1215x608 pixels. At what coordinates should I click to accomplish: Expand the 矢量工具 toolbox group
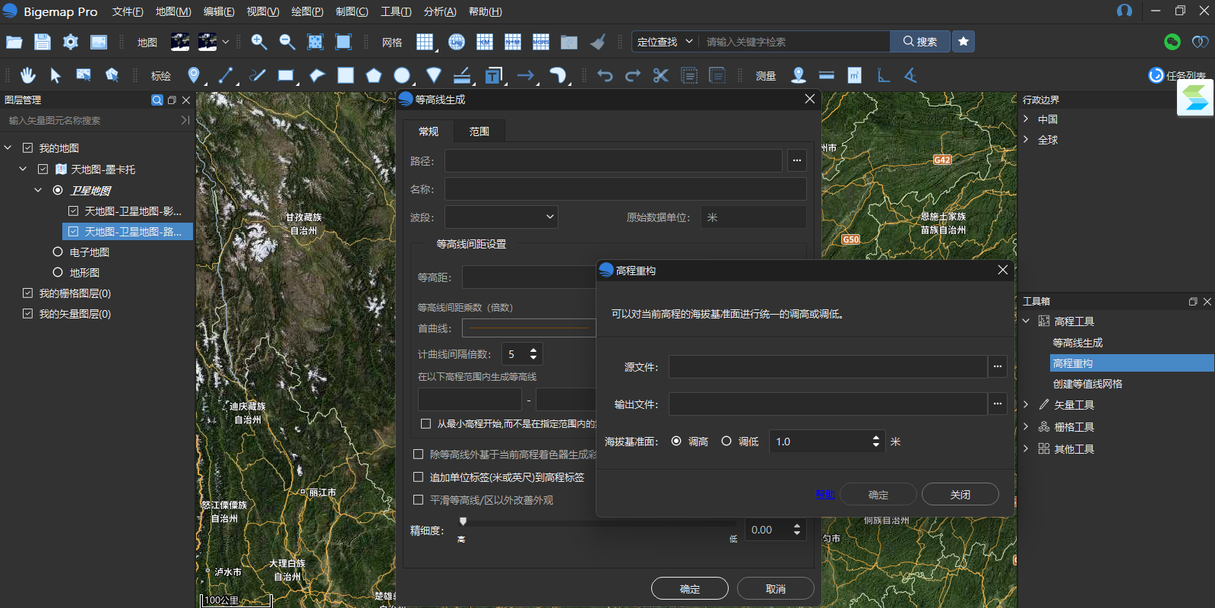tap(1026, 405)
